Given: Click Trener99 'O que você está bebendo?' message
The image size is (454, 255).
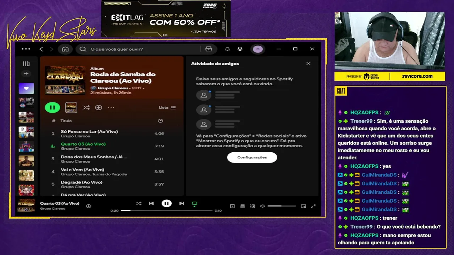Looking at the screenshot, I should coord(408,227).
